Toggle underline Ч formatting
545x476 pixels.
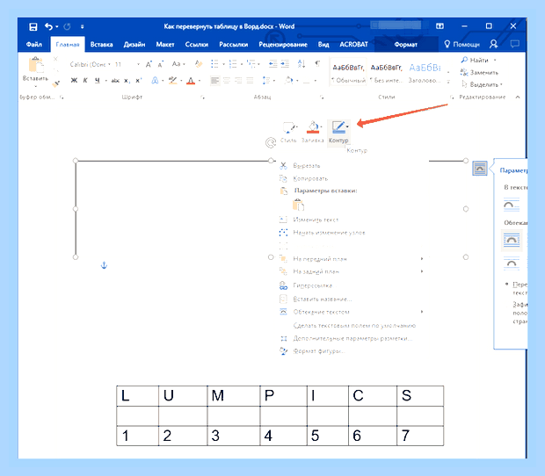click(98, 81)
